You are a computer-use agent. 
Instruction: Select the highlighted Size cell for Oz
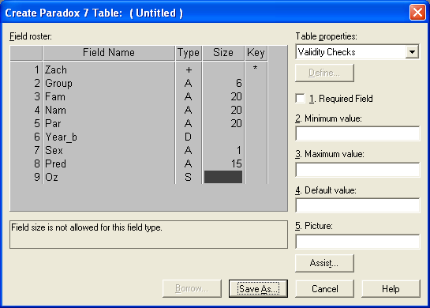[x=223, y=177]
